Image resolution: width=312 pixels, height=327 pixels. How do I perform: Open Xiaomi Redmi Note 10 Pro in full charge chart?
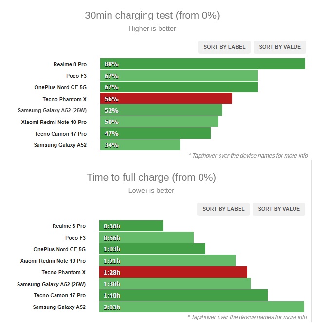point(53,261)
